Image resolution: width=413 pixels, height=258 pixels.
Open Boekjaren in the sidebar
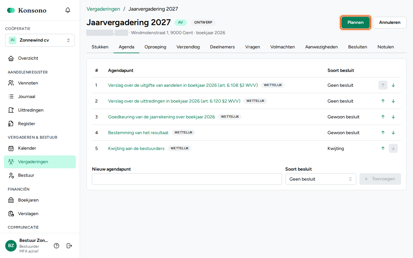[40, 200]
